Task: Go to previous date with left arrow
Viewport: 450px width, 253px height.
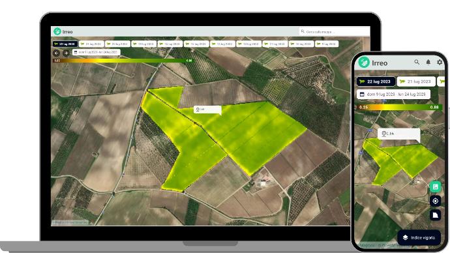Action: pos(56,53)
